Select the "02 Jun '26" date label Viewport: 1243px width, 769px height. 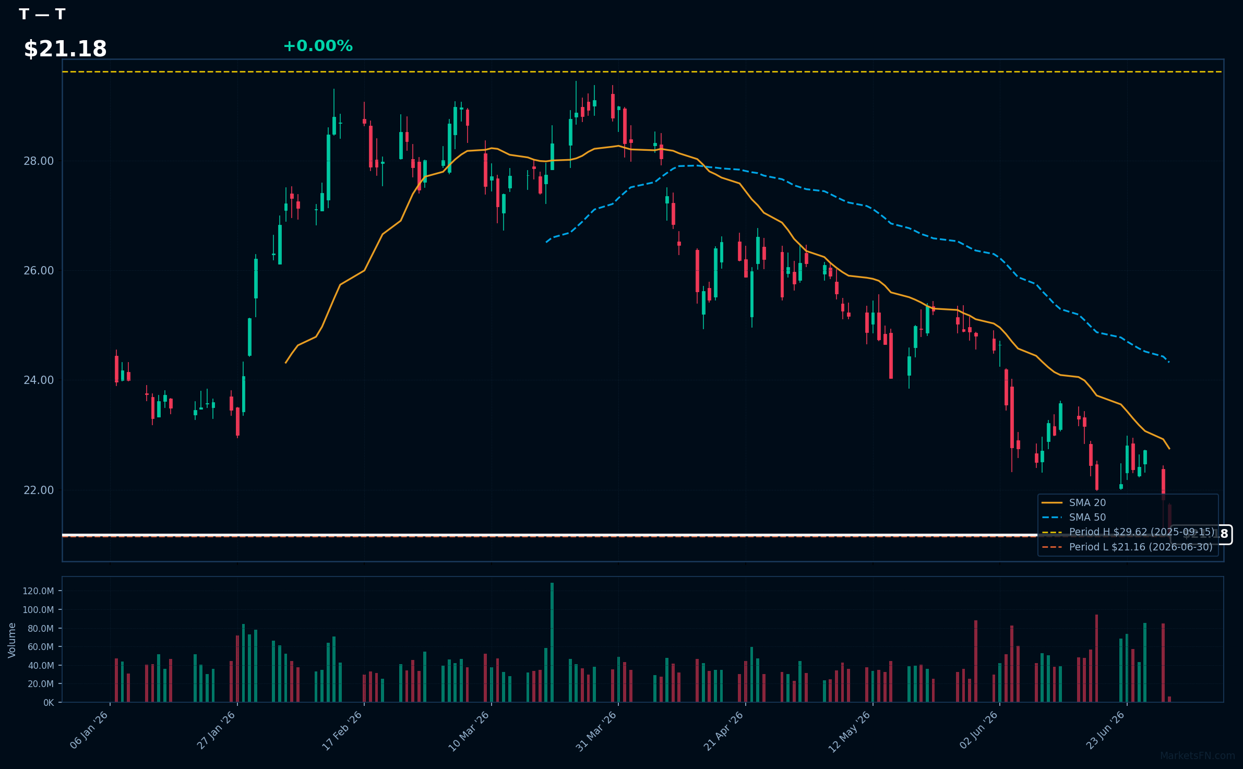pyautogui.click(x=979, y=730)
